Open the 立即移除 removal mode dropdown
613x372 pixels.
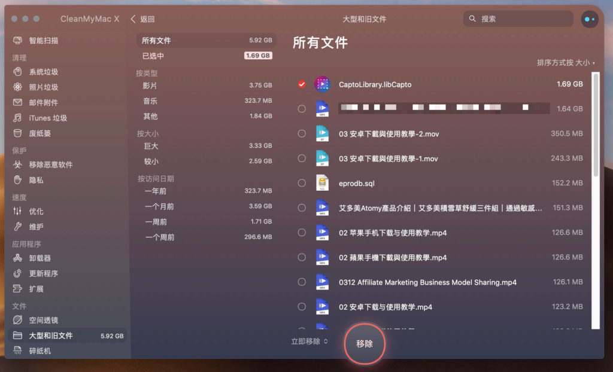click(309, 341)
